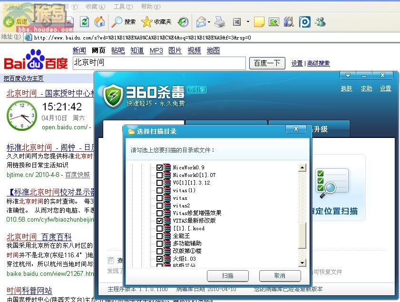Screen dimensions: 400x302
Task: Check the 多功能辅助 checkbox
Action: point(159,244)
